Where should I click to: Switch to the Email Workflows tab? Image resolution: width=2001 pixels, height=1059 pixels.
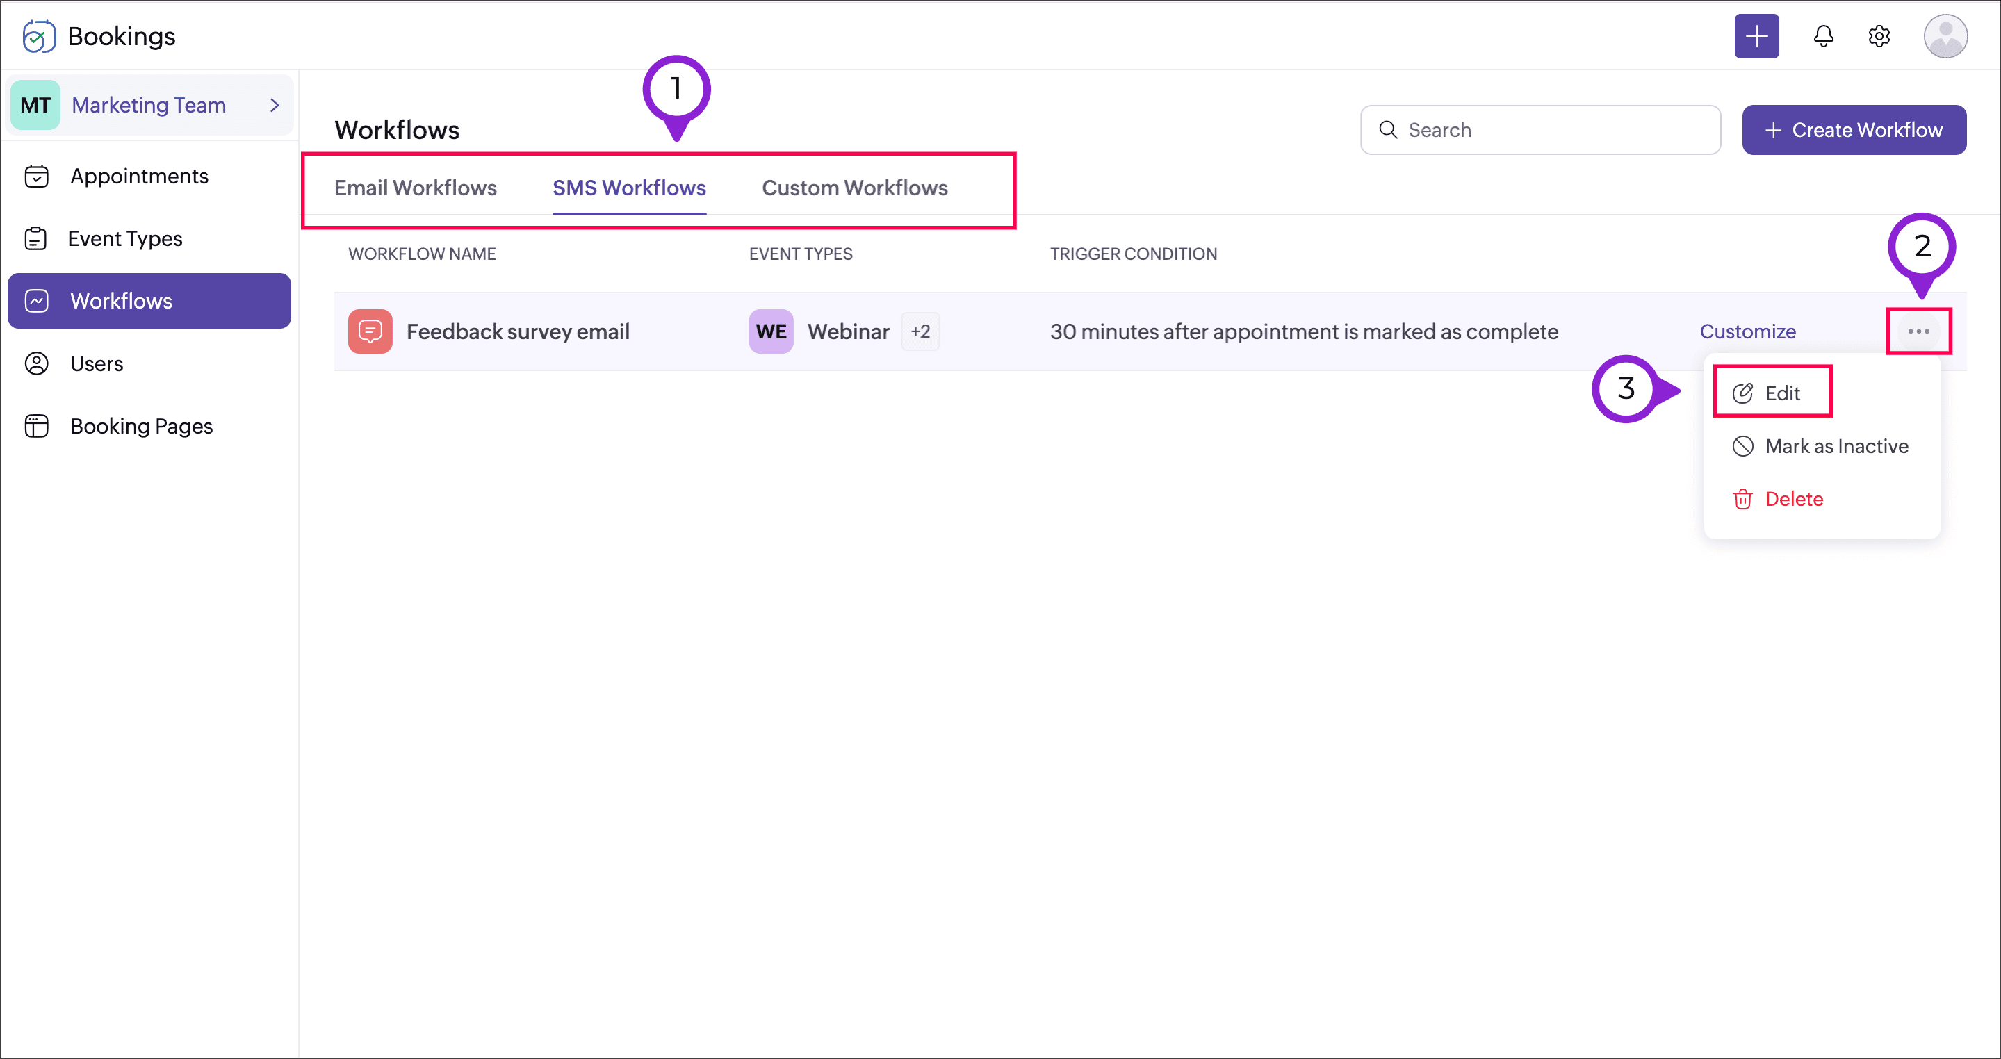pyautogui.click(x=416, y=188)
